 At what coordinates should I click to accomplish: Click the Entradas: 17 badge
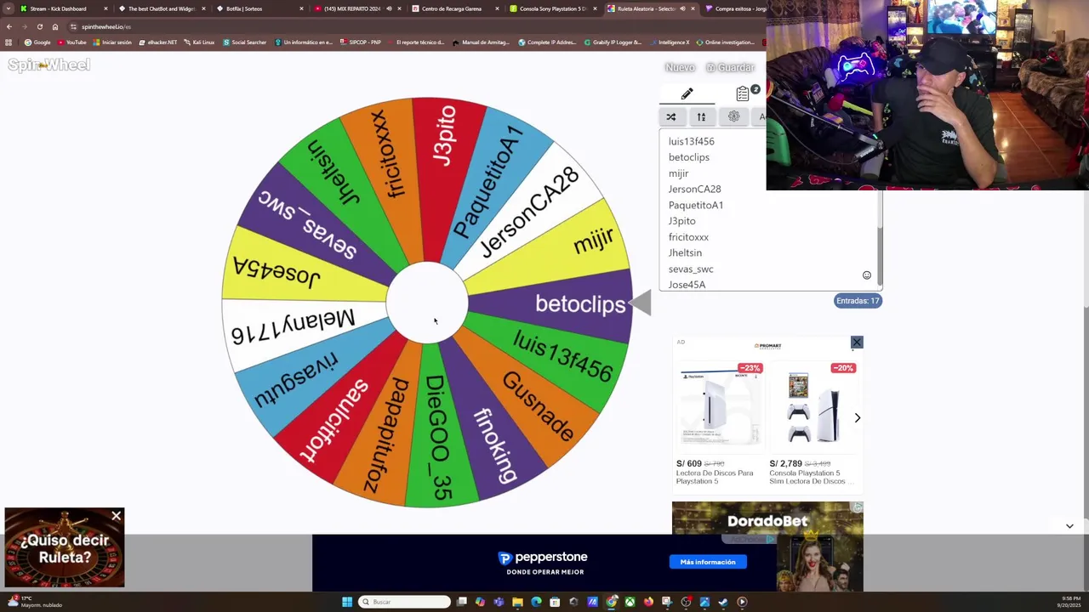click(858, 301)
